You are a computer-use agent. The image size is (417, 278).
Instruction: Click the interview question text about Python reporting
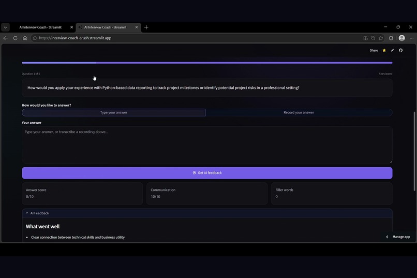coord(163,88)
